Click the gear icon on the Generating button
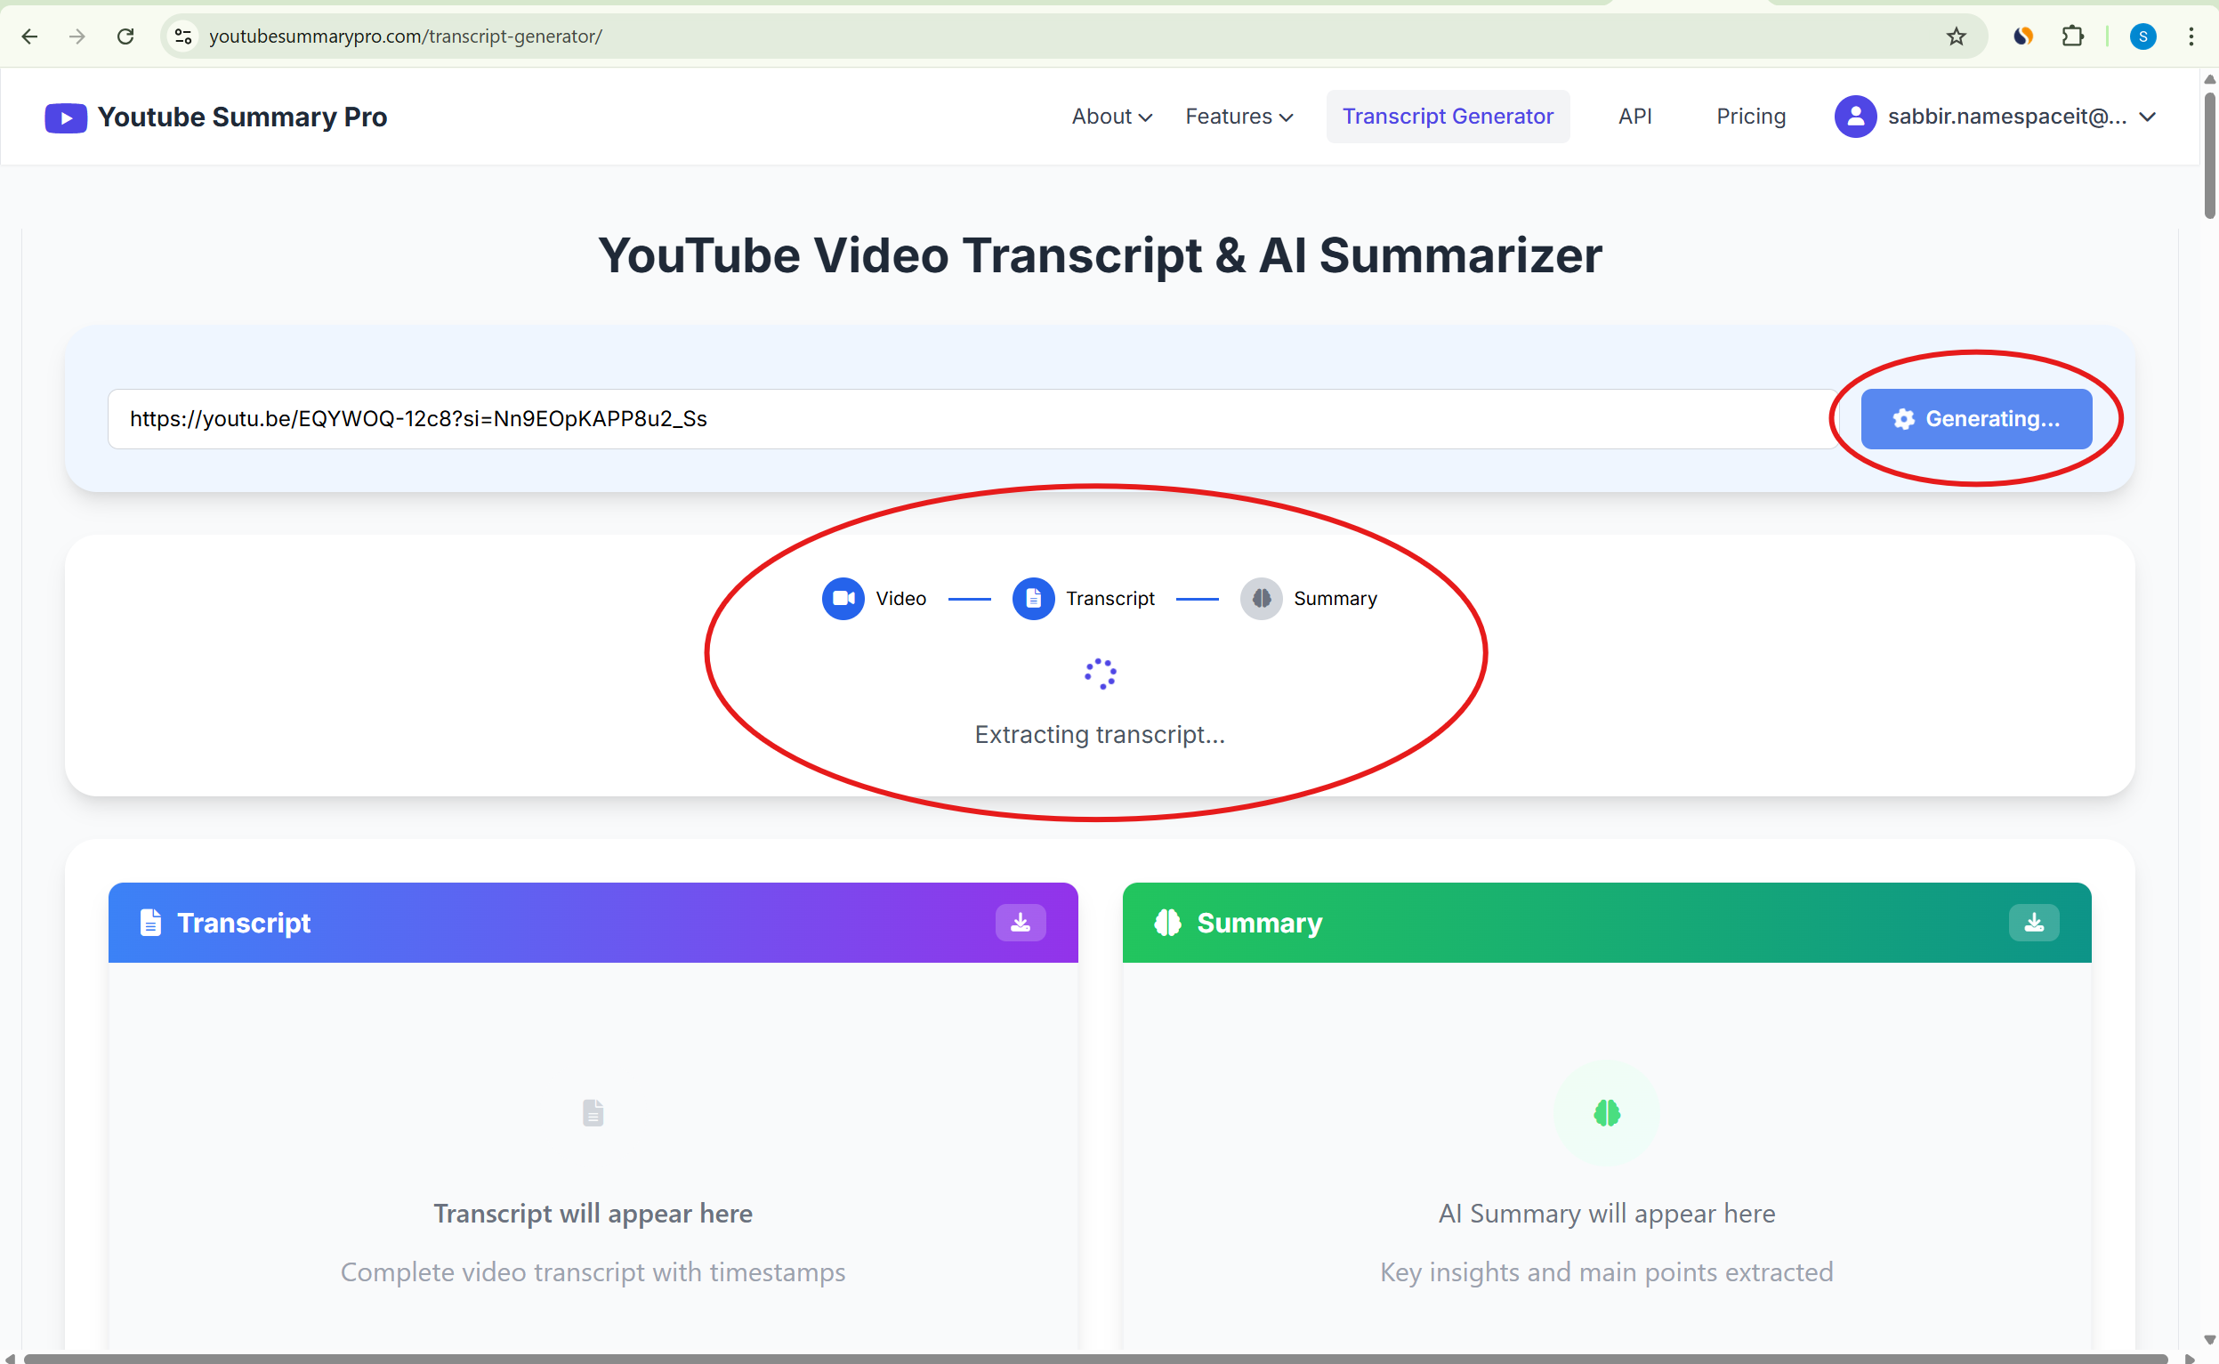This screenshot has width=2219, height=1364. pos(1904,417)
